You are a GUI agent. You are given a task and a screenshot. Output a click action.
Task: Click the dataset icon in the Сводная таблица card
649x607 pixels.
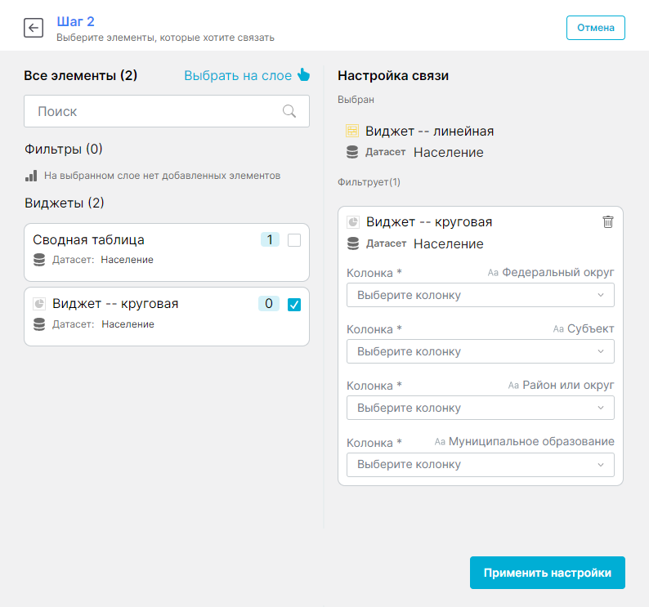click(39, 260)
